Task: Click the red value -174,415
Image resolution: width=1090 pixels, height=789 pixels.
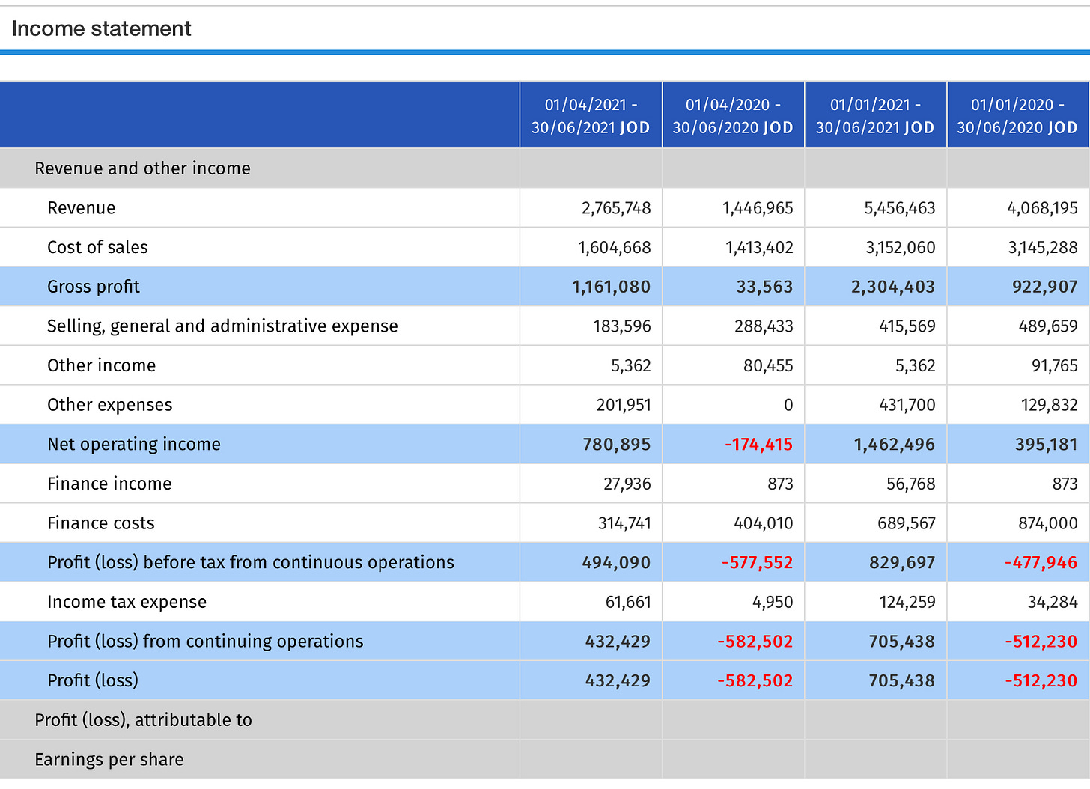Action: pos(758,444)
